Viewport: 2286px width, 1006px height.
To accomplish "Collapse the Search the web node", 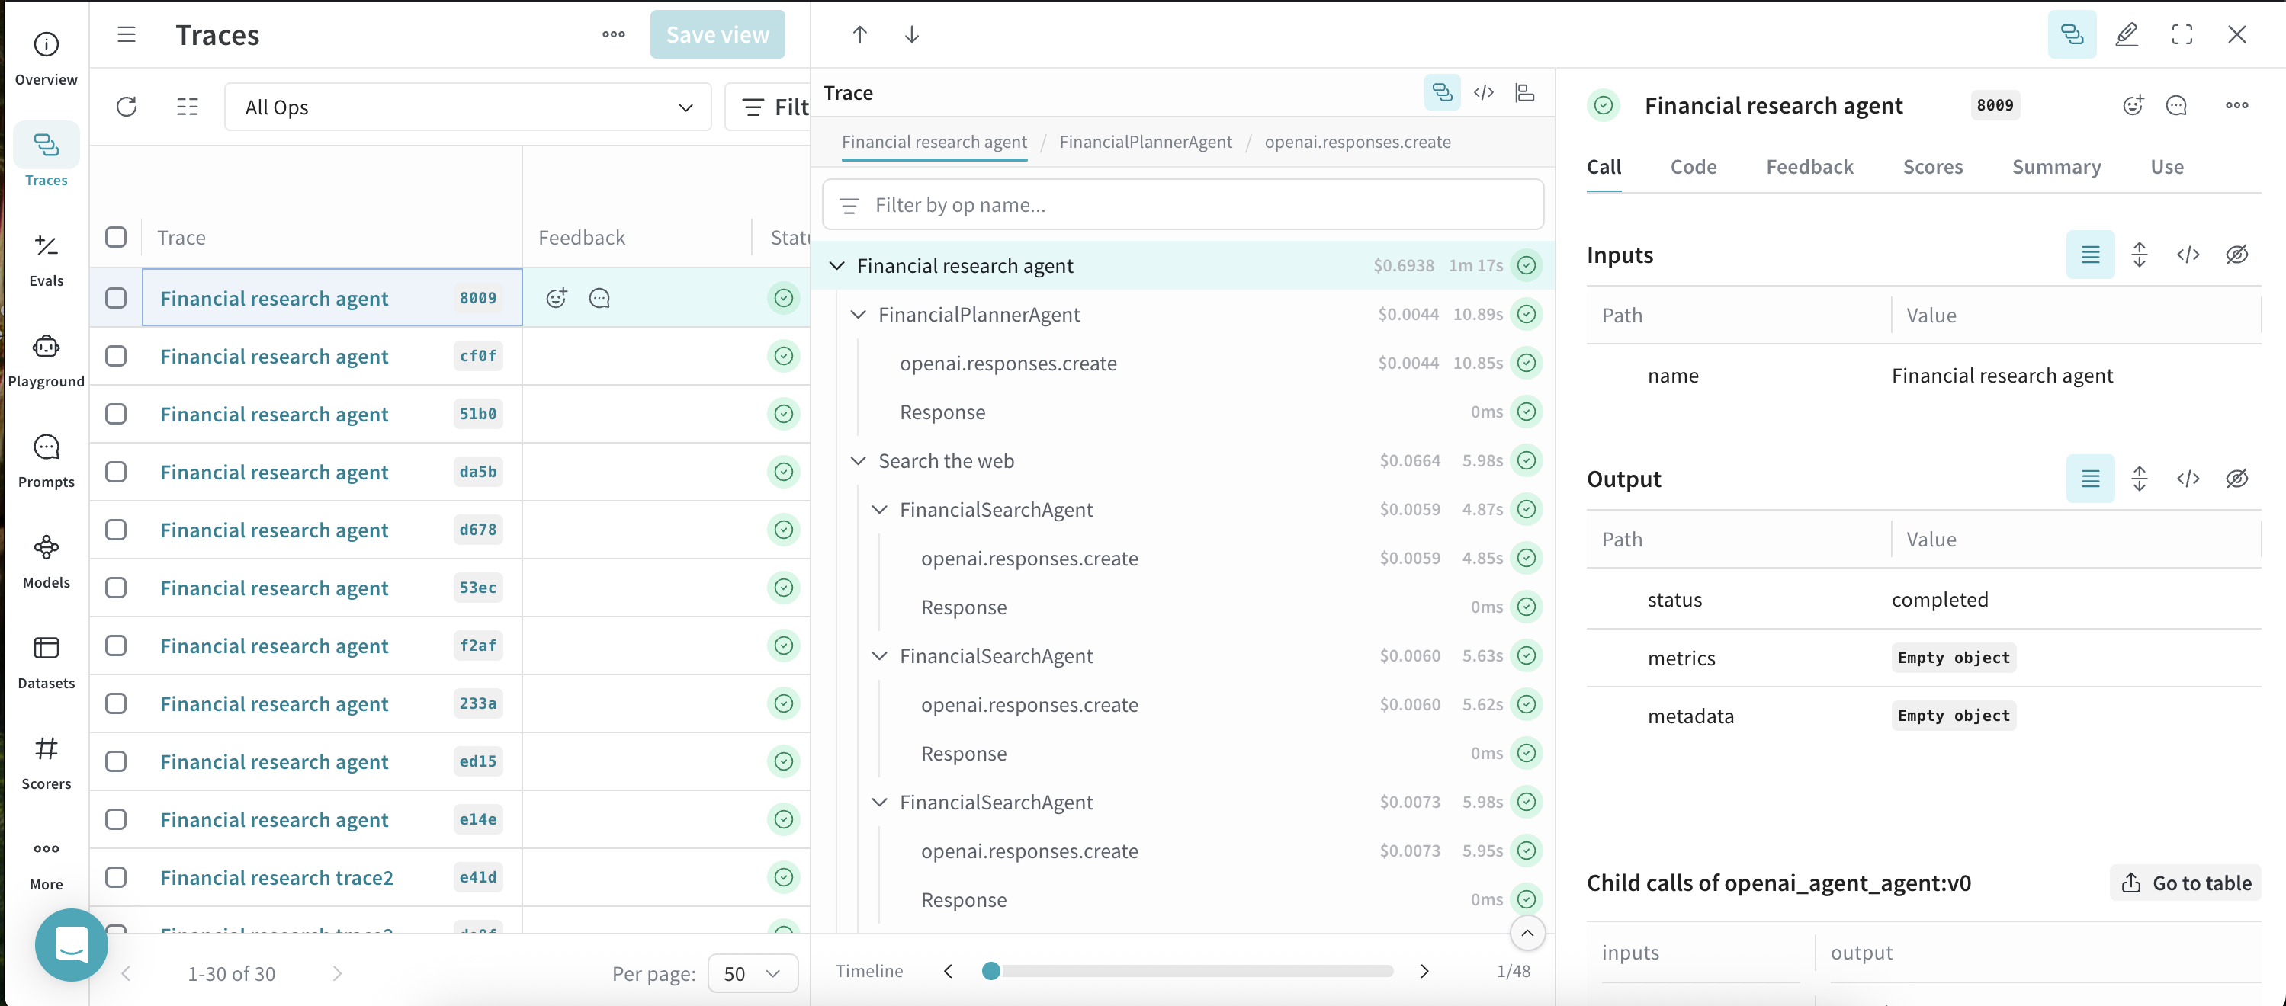I will tap(858, 460).
